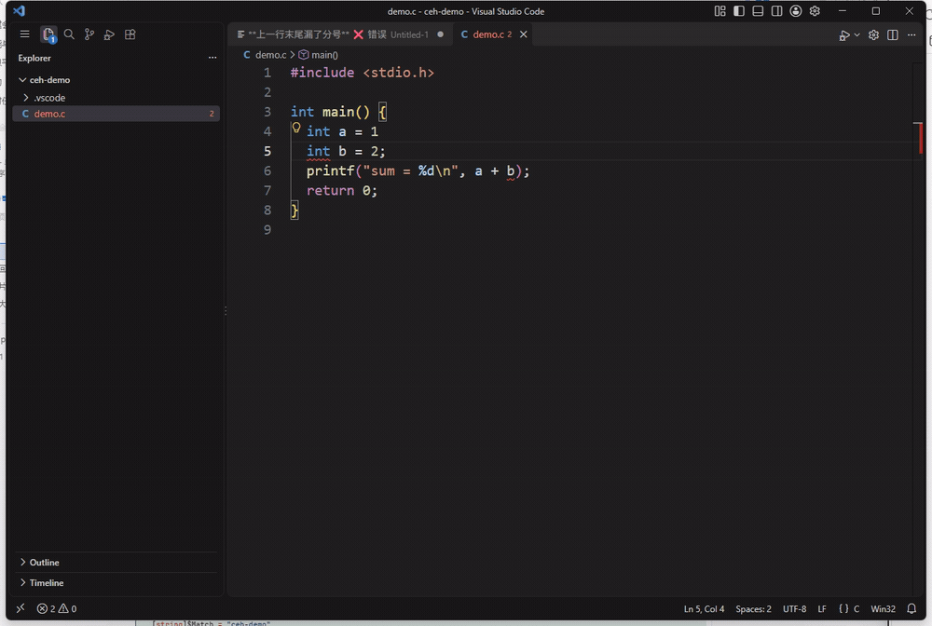Image resolution: width=932 pixels, height=626 pixels.
Task: Switch to the Untitled-1 tab
Action: tap(340, 34)
